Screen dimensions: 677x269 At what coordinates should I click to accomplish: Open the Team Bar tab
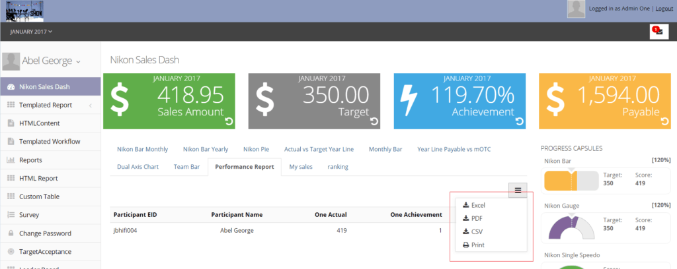coord(186,167)
